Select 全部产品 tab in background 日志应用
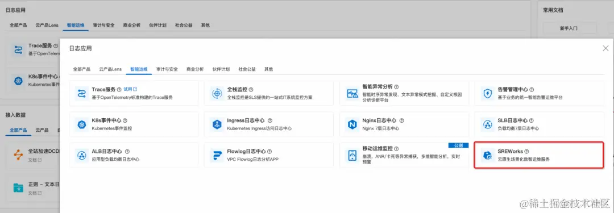614x213 pixels. 18,25
